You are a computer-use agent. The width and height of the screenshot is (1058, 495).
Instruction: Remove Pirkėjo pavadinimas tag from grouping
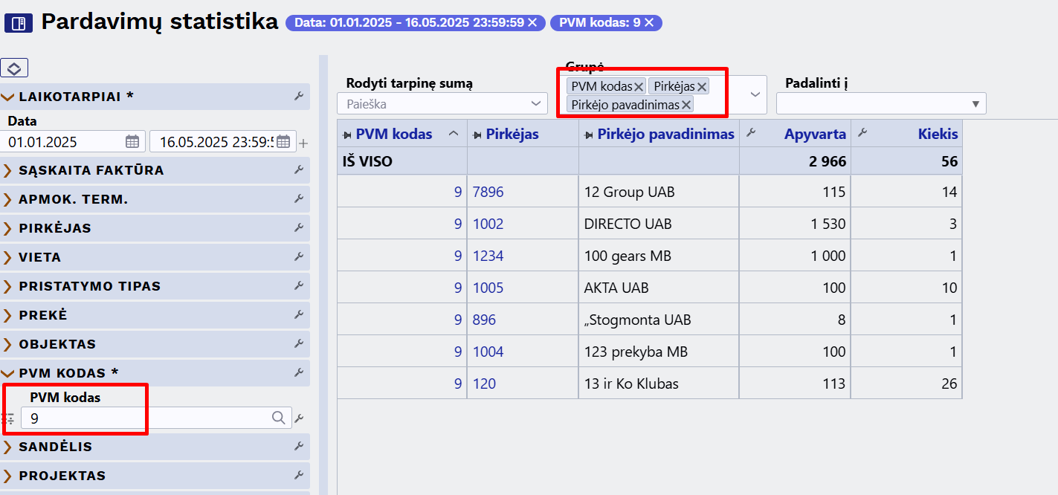pos(686,105)
